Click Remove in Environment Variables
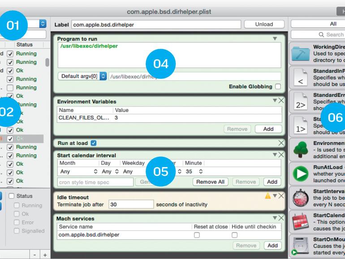 [237, 129]
